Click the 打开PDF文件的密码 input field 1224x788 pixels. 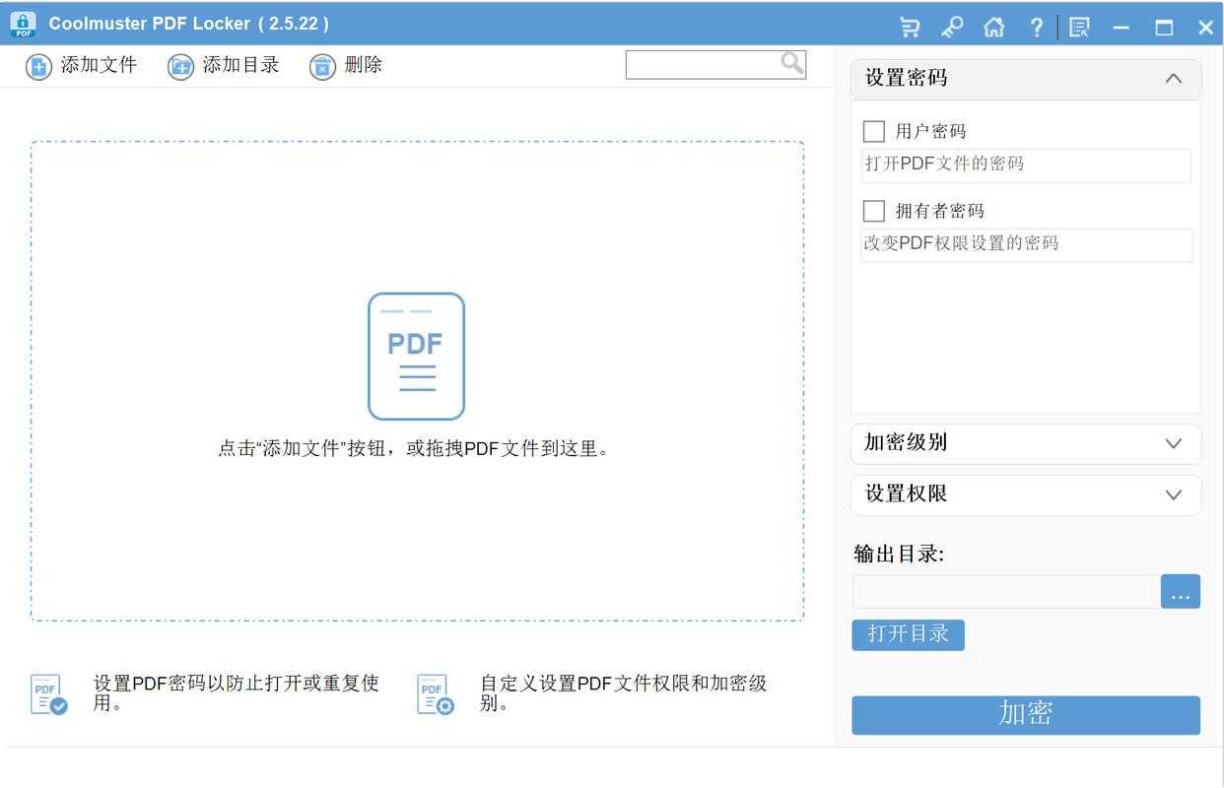click(1025, 164)
